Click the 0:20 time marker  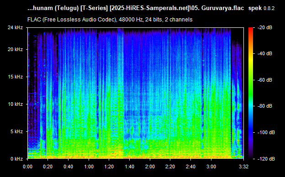pyautogui.click(x=48, y=167)
